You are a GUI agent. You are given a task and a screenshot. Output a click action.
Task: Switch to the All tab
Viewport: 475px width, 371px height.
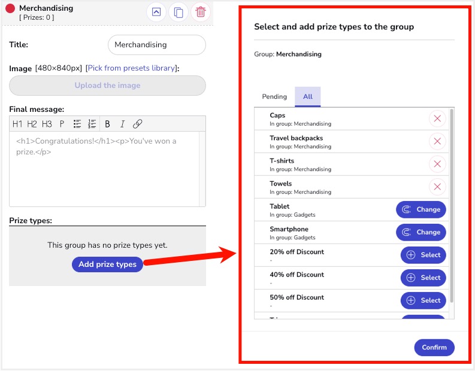coord(307,97)
